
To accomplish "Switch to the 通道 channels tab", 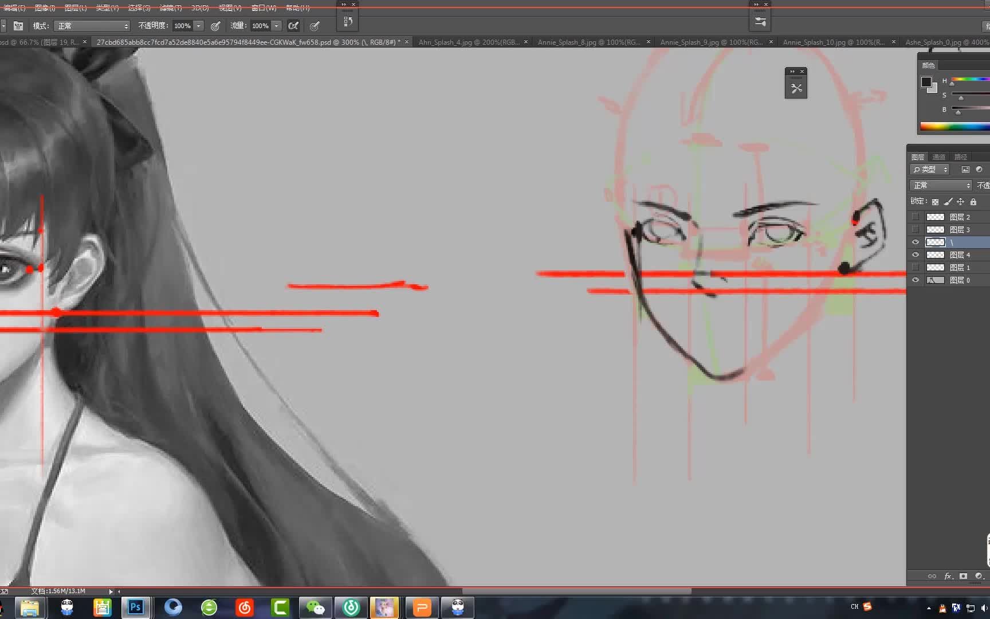I will (938, 157).
